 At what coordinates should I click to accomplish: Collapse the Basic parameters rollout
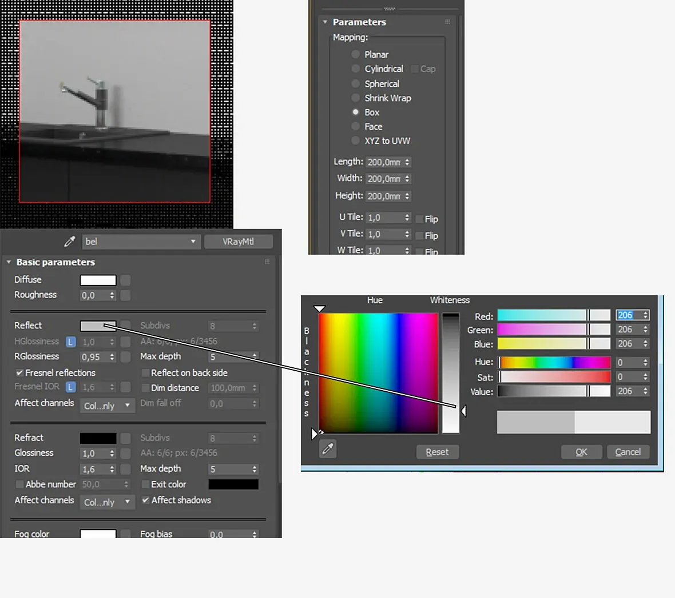point(9,262)
